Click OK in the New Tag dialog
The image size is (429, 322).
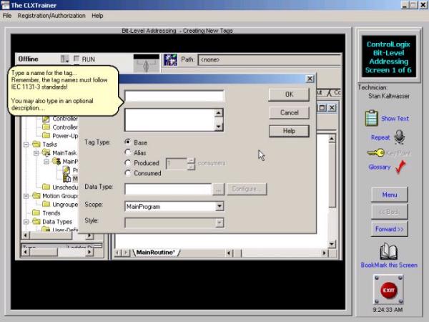pyautogui.click(x=289, y=94)
